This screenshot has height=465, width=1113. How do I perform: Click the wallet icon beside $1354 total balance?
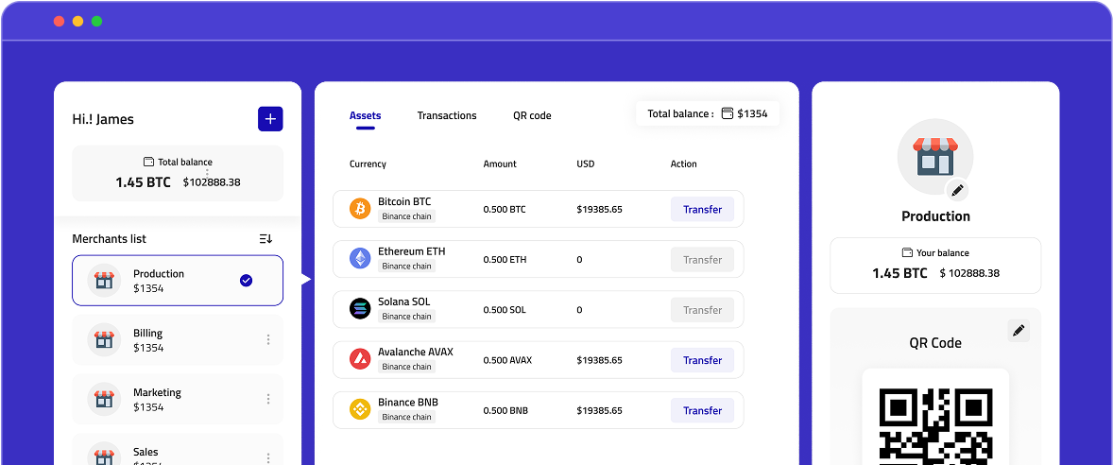click(727, 113)
